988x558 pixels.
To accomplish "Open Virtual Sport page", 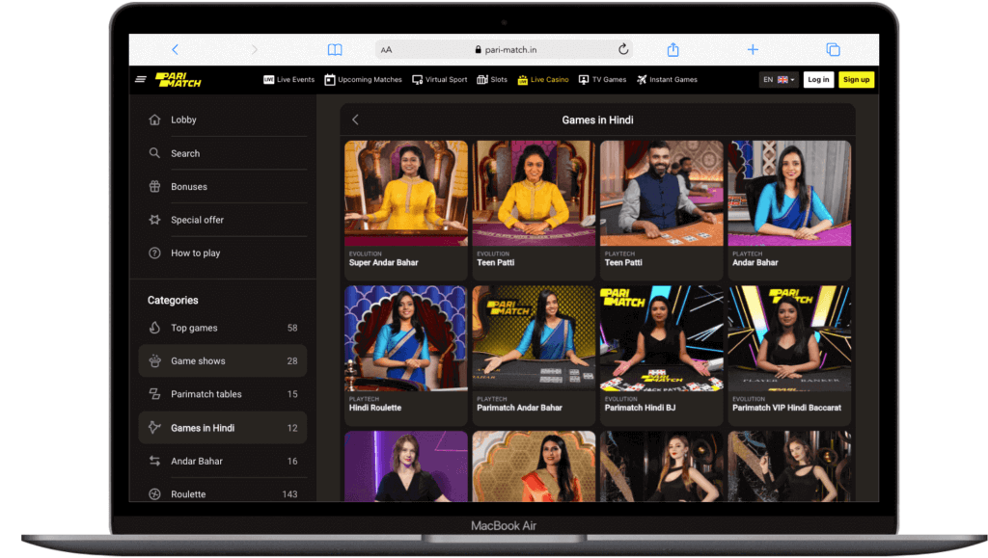I will pos(440,79).
